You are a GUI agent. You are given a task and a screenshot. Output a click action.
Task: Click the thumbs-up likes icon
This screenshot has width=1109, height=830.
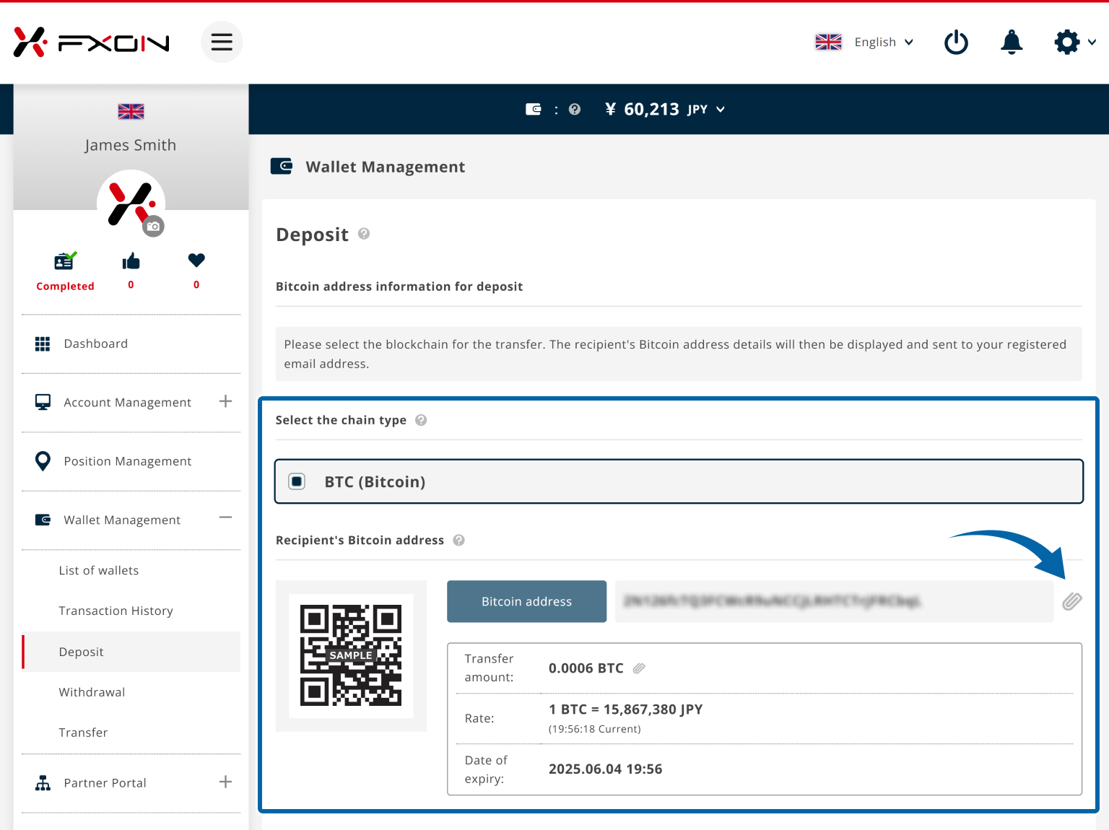coord(131,261)
